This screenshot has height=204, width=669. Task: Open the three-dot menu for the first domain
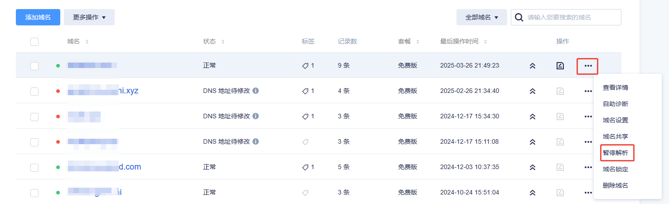coord(588,66)
